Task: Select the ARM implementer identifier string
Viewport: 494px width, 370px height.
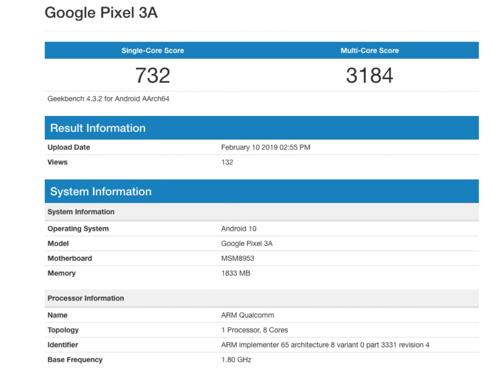Action: point(325,345)
